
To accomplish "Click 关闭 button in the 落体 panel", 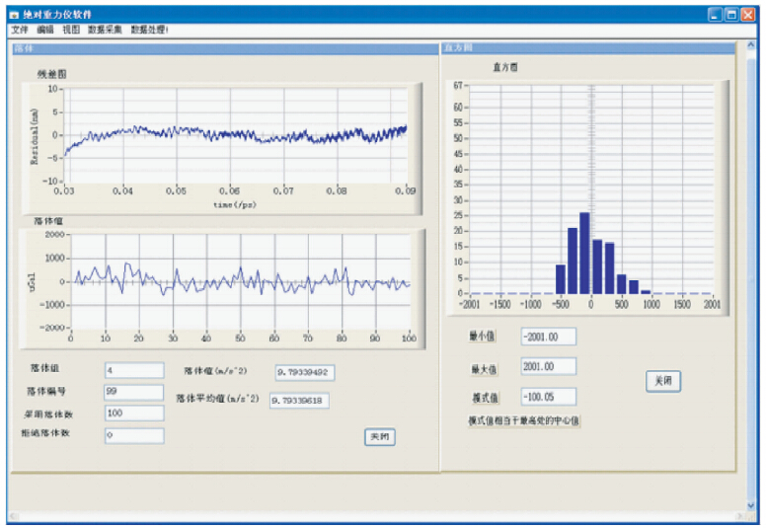I will (x=379, y=436).
